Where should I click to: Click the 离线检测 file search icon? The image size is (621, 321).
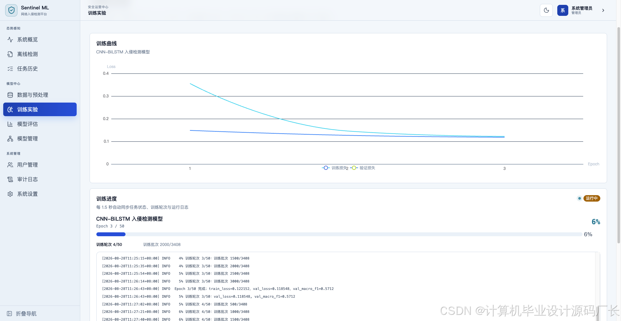pos(10,54)
